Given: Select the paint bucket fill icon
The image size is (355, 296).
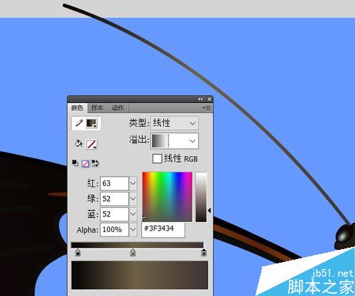Looking at the screenshot, I should pyautogui.click(x=78, y=143).
